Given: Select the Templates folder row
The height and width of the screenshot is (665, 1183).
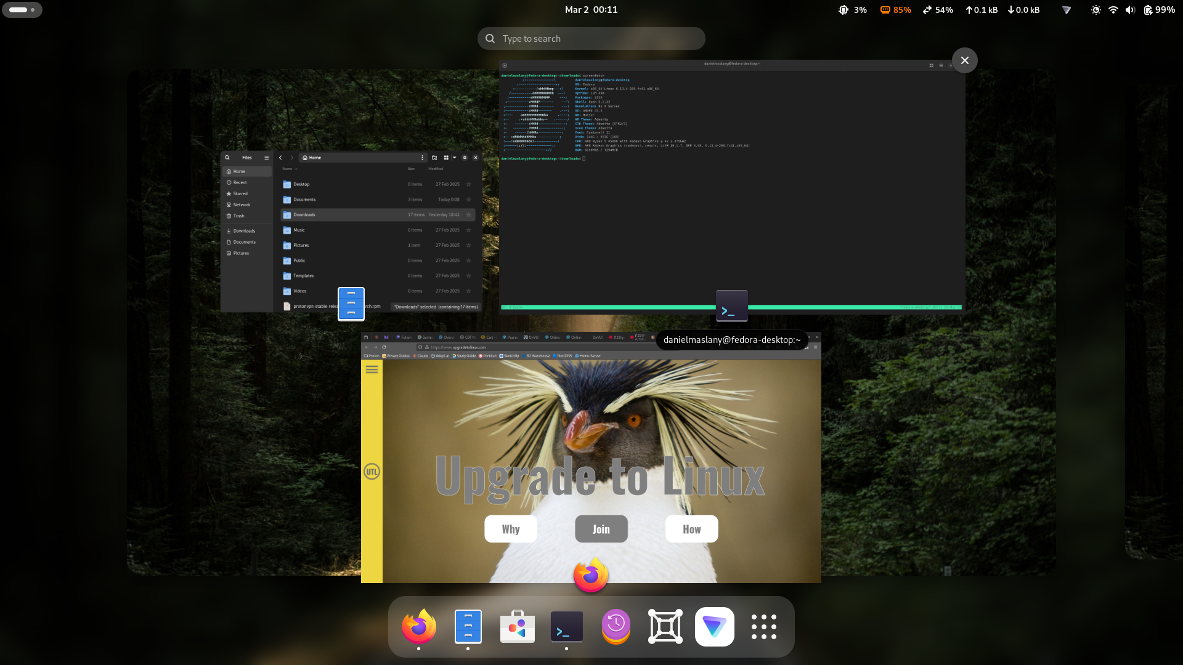Looking at the screenshot, I should pos(378,276).
